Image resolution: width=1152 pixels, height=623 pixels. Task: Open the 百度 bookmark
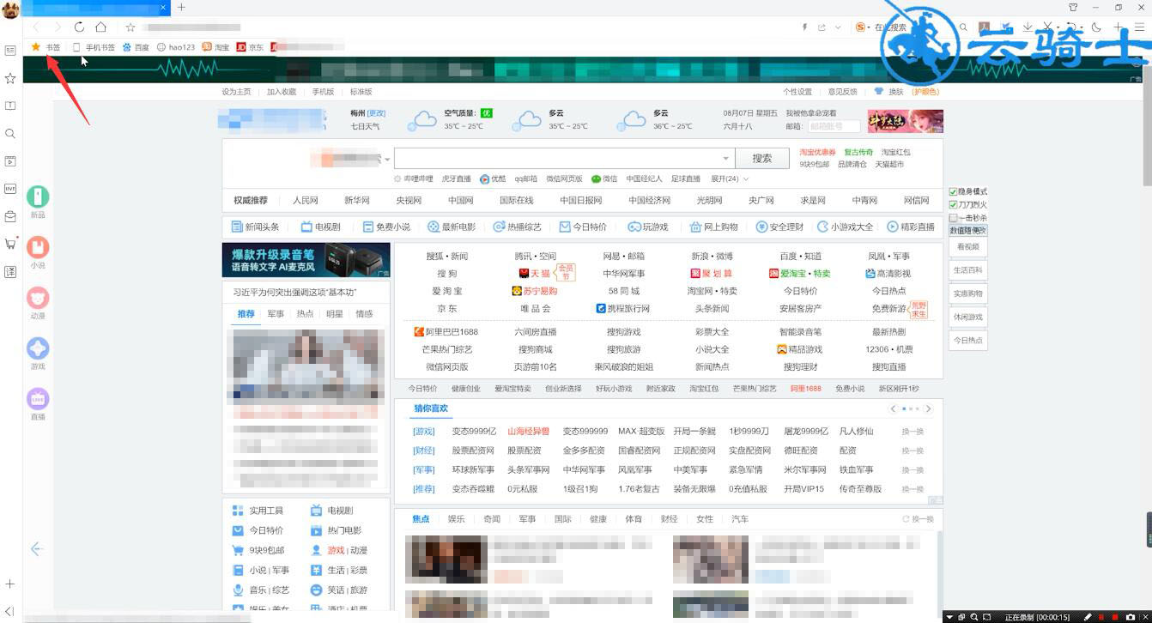136,47
